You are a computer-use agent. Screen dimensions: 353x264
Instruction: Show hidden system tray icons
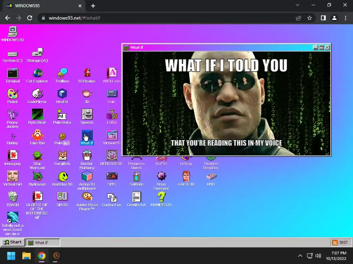pos(300,256)
